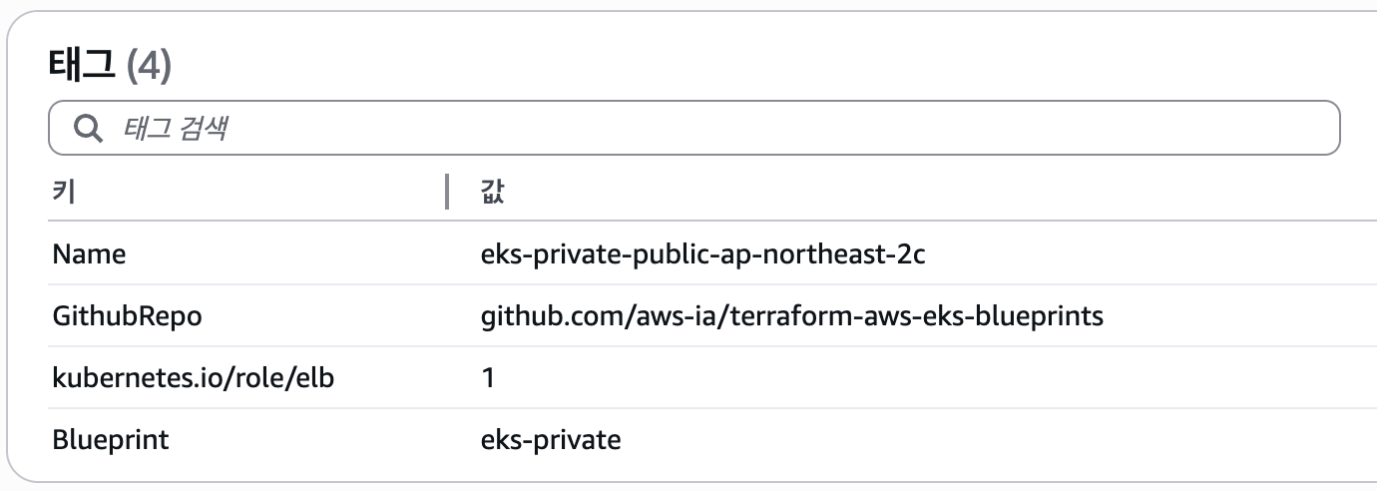Click the value 1 for kubernetes.io/role/elb
This screenshot has width=1377, height=491.
coord(488,378)
